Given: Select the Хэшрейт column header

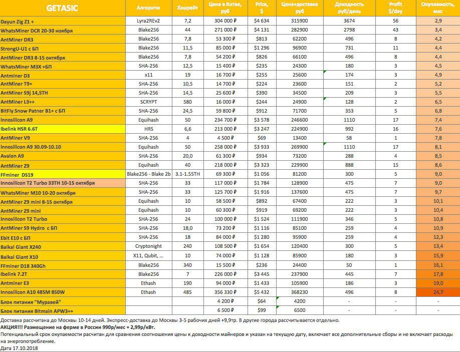Looking at the screenshot, I should point(188,8).
